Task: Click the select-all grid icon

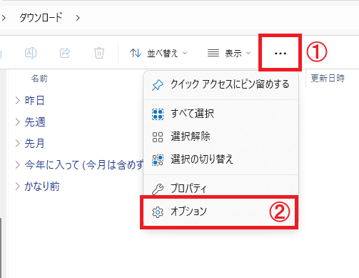Action: tap(158, 114)
